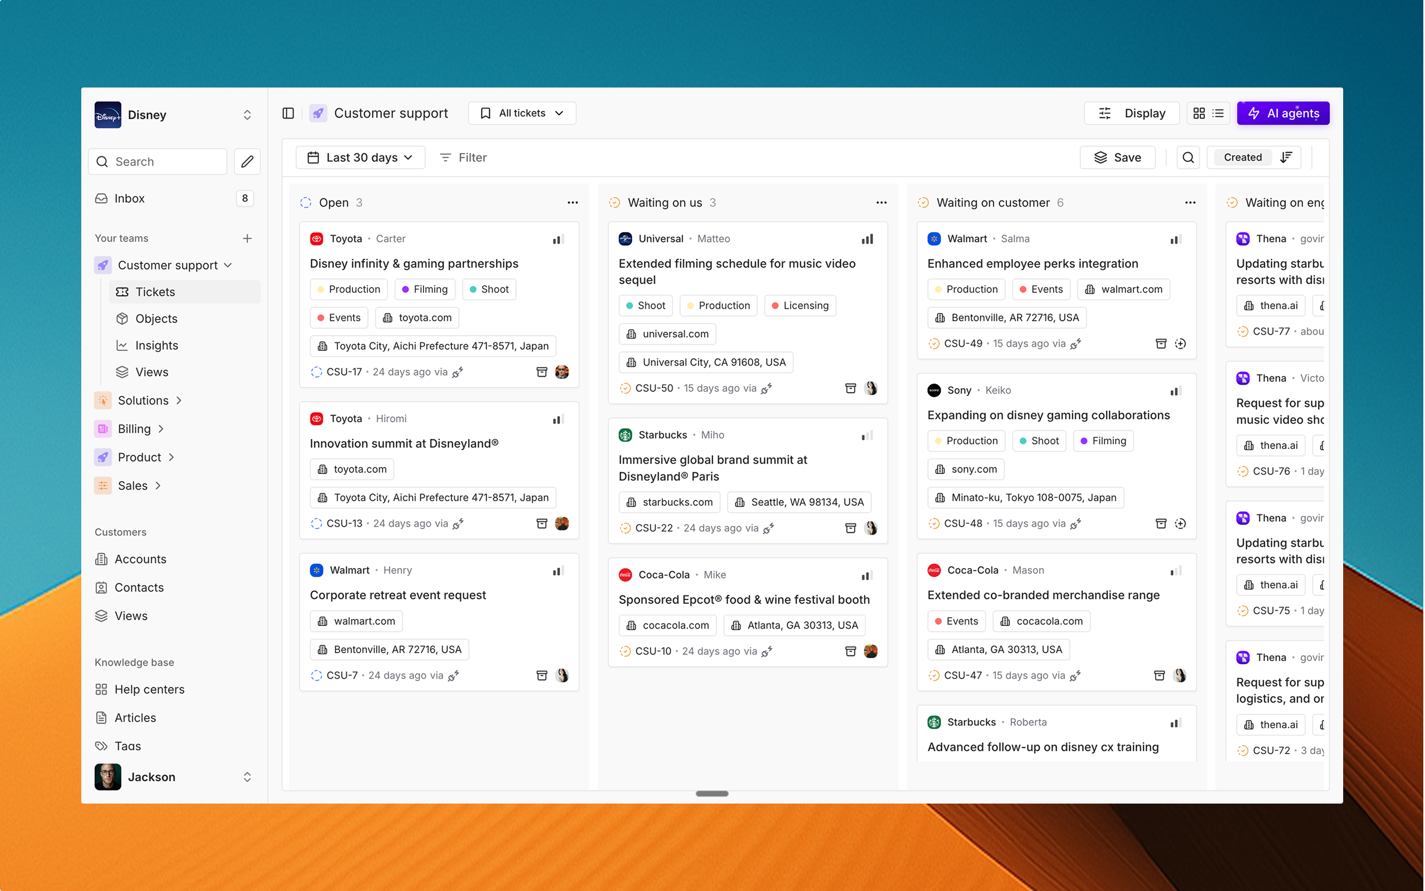Collapse the left sidebar panel
Screen dimensions: 1425x891
click(288, 112)
